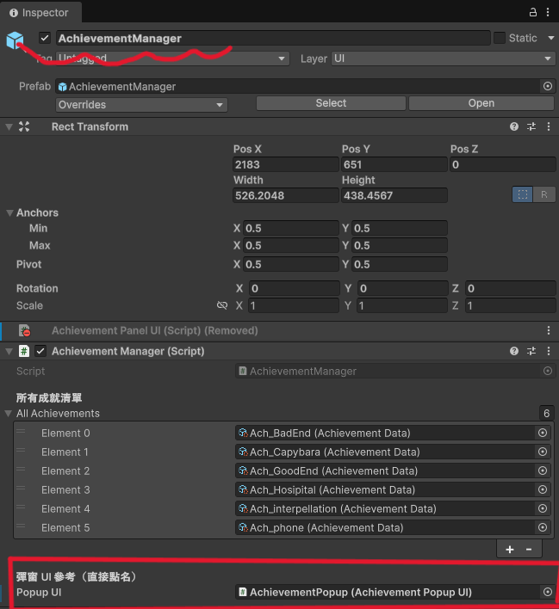Image resolution: width=559 pixels, height=609 pixels.
Task: Click the Achievement Manager C# script icon
Action: click(24, 351)
